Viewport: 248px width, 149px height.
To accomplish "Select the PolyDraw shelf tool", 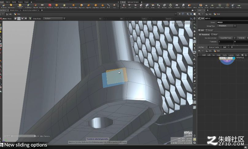I will tap(3, 6).
